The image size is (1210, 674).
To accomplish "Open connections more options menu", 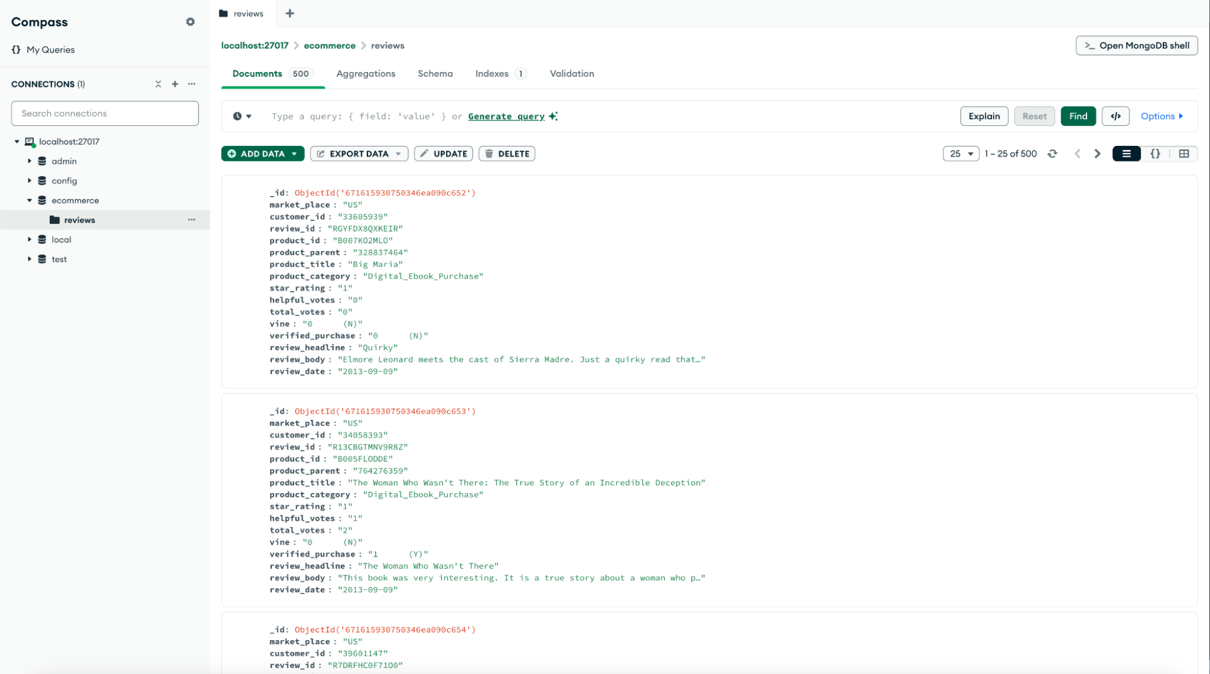I will (192, 84).
